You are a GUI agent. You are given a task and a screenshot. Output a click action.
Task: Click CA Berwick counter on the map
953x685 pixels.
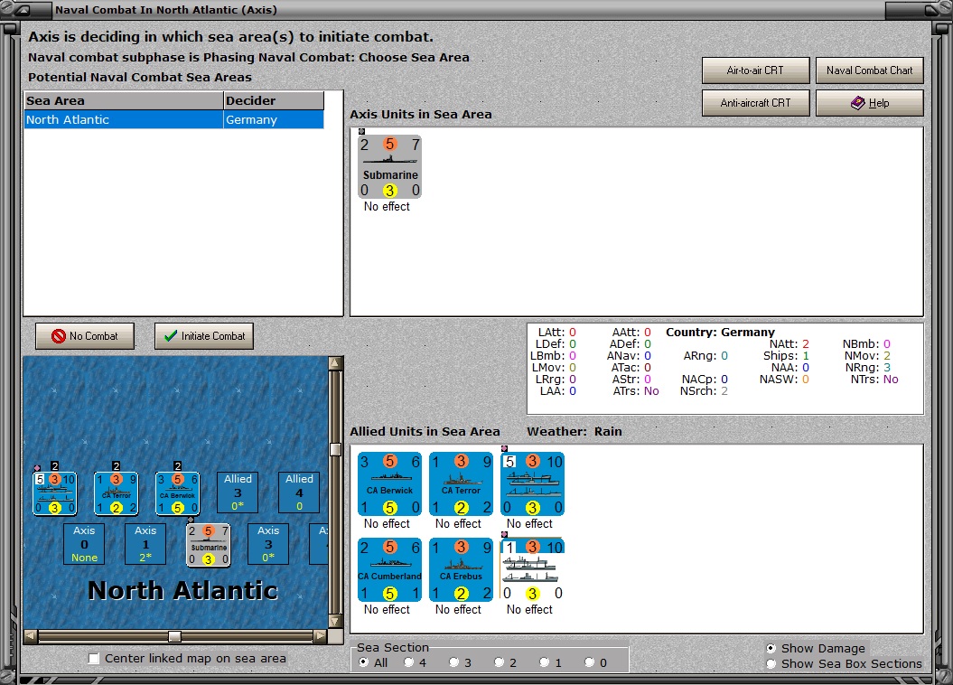(x=177, y=493)
